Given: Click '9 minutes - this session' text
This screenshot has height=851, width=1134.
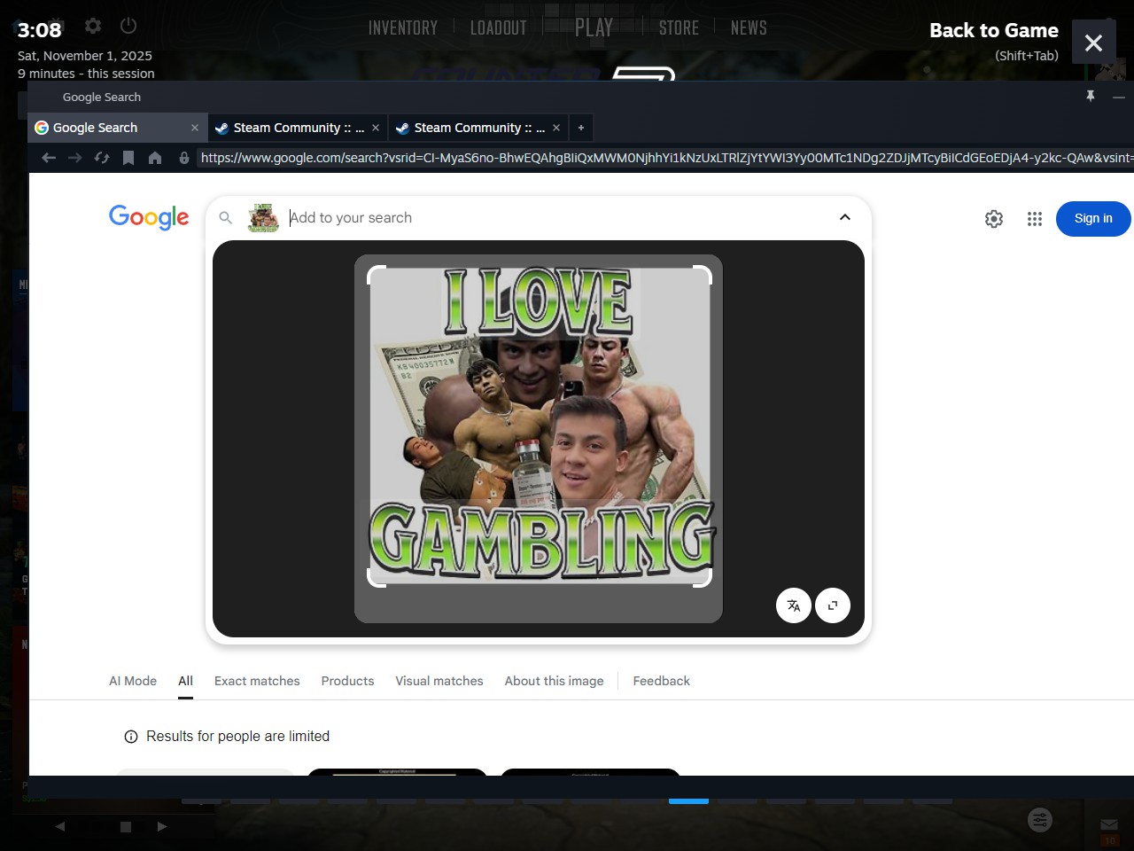Looking at the screenshot, I should [x=86, y=74].
